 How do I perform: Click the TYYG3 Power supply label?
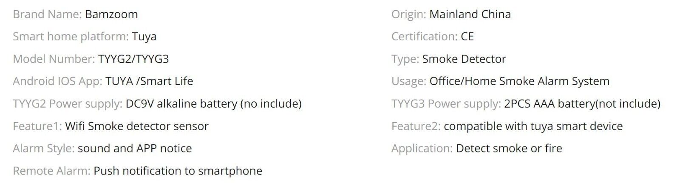(446, 104)
